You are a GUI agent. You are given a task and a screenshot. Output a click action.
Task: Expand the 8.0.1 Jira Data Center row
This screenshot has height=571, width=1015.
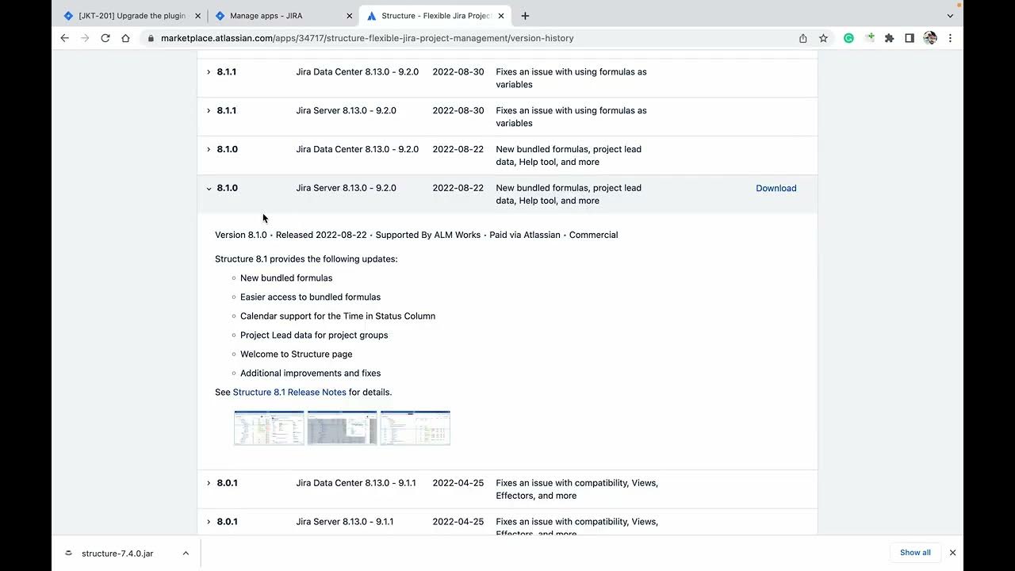209,483
